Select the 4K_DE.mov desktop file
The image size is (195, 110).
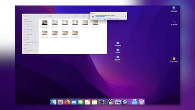pyautogui.click(x=174, y=23)
